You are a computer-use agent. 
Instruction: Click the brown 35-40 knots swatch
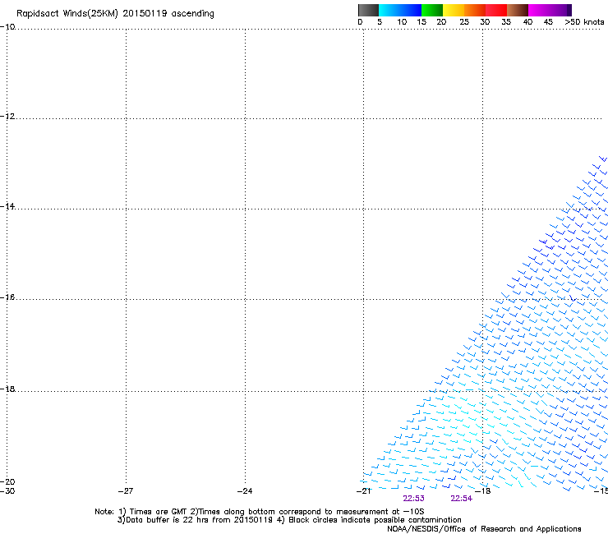tap(518, 10)
